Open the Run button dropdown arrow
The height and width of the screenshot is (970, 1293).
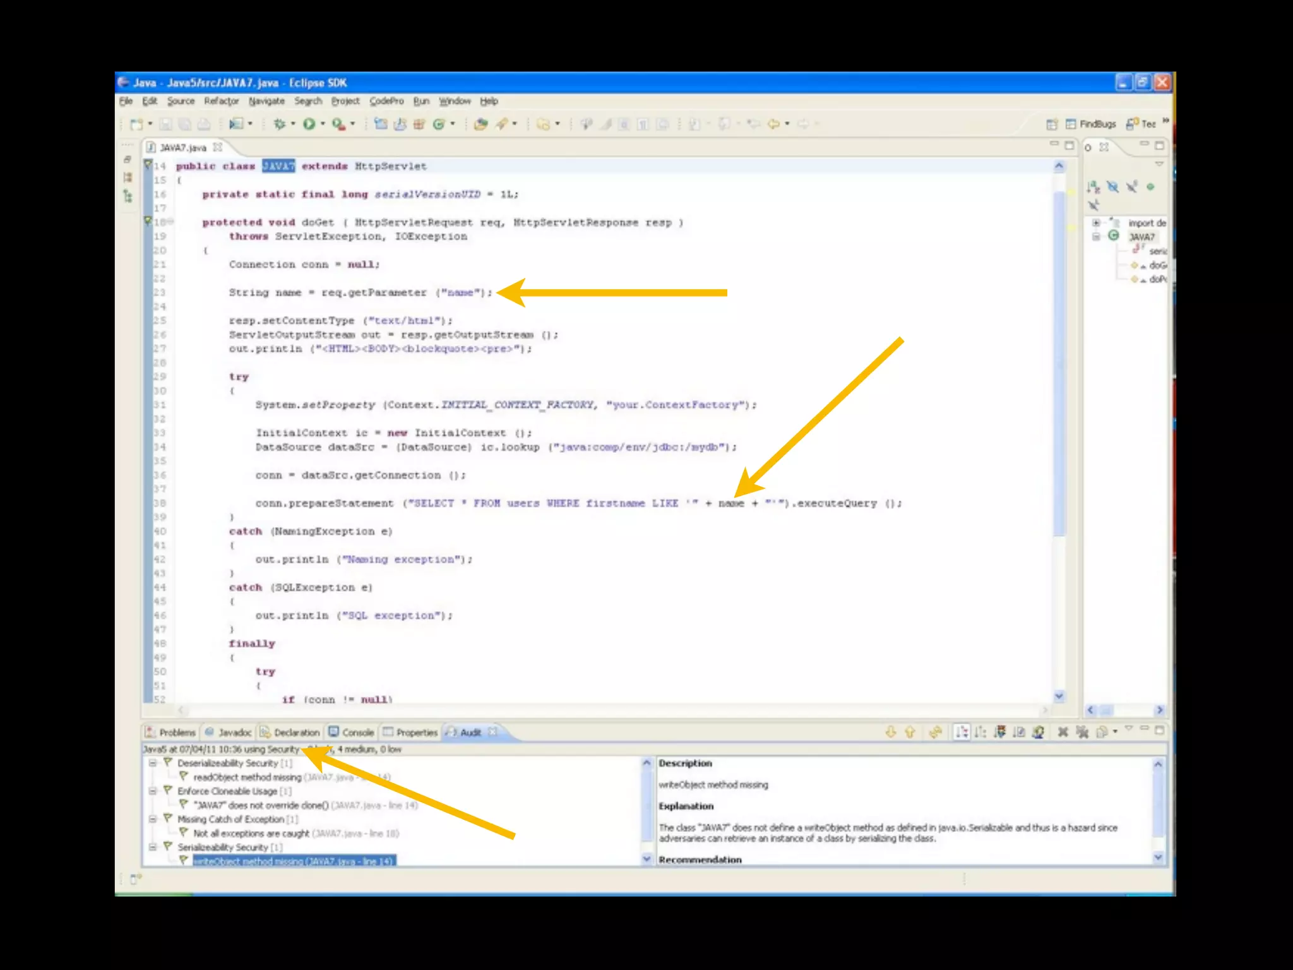coord(323,124)
